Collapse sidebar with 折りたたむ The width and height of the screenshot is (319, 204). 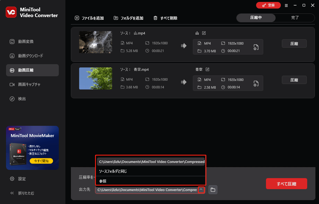(22, 193)
